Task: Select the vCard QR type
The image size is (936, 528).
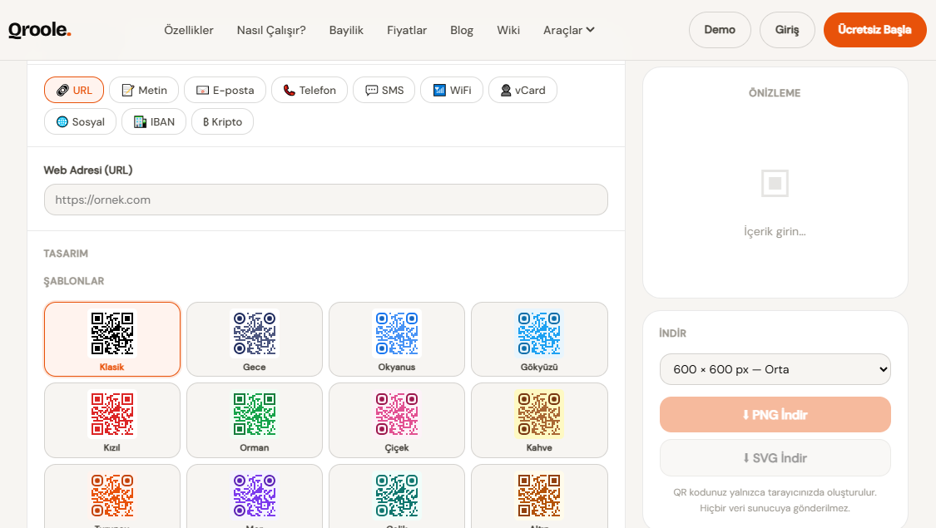Action: (x=523, y=90)
